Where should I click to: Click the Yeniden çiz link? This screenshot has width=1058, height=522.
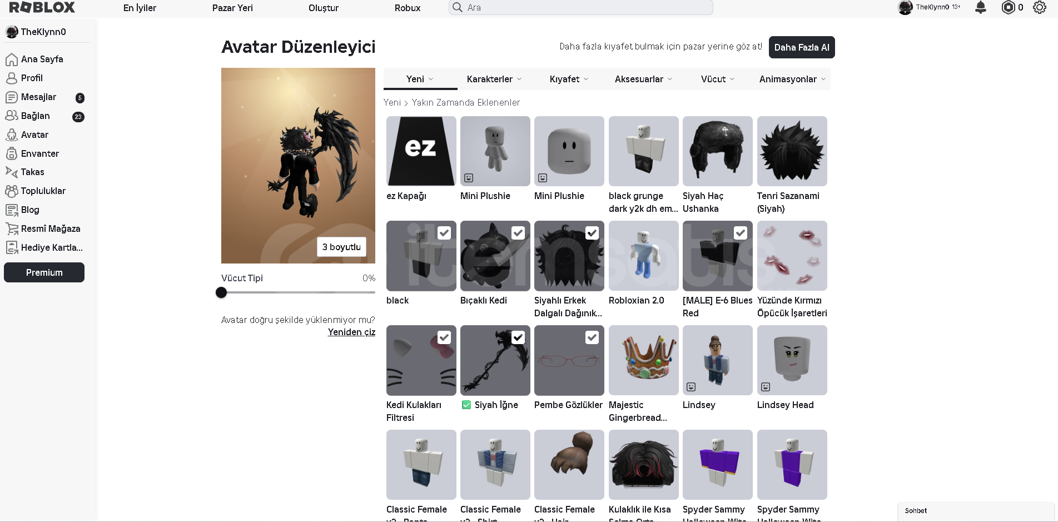[351, 332]
